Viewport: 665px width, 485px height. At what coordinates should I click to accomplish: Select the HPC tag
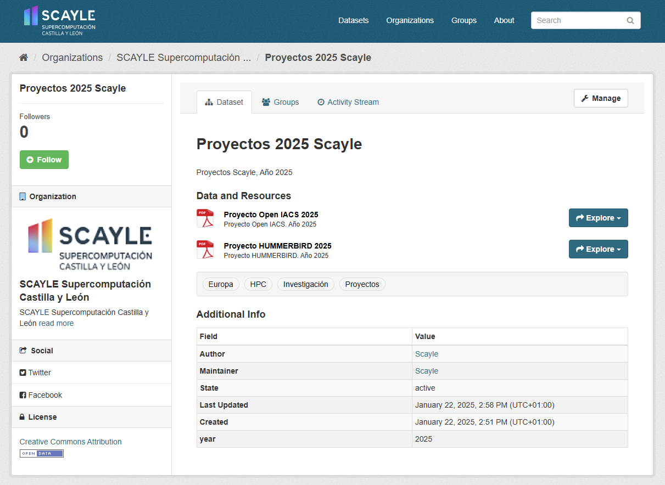[258, 284]
